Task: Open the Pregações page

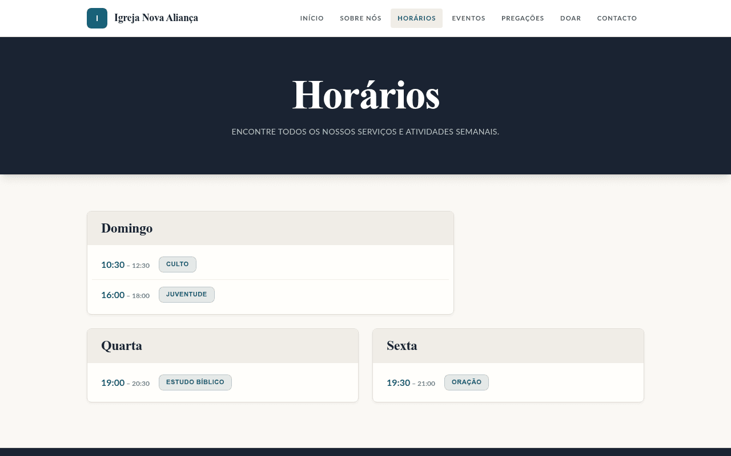Action: tap(523, 18)
